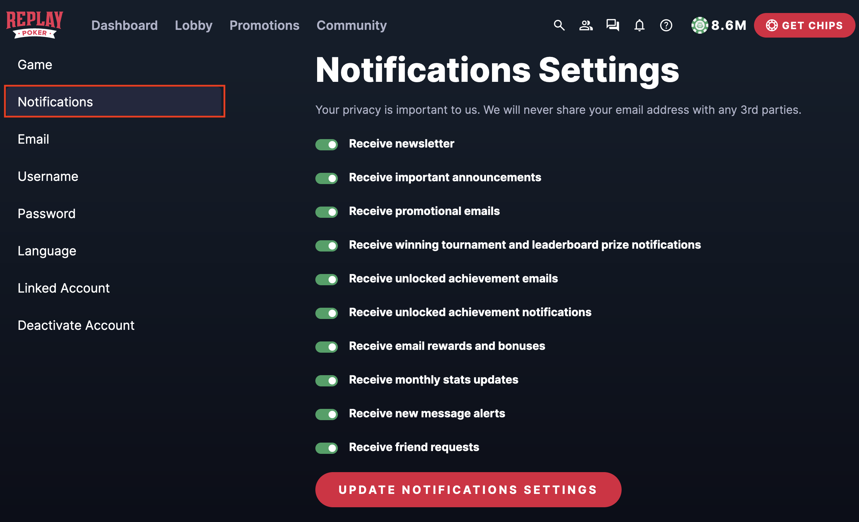
Task: Select Deactivate Account in sidebar
Action: point(76,325)
